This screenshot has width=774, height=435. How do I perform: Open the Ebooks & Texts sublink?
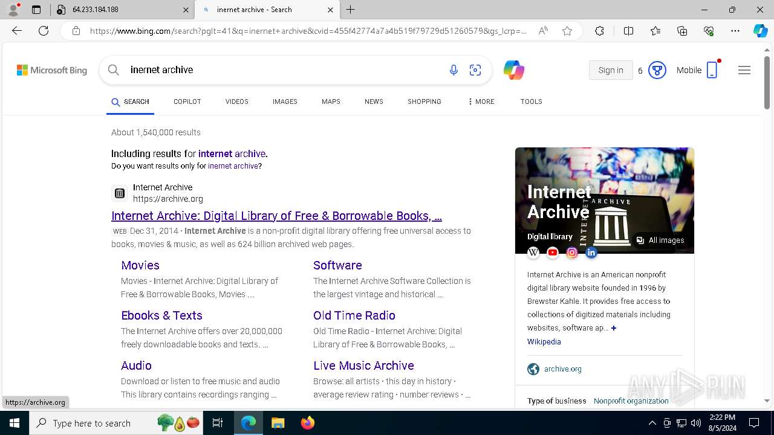[161, 315]
